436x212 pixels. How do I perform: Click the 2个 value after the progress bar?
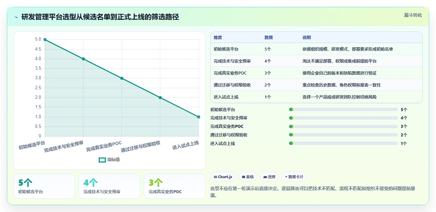click(x=404, y=135)
